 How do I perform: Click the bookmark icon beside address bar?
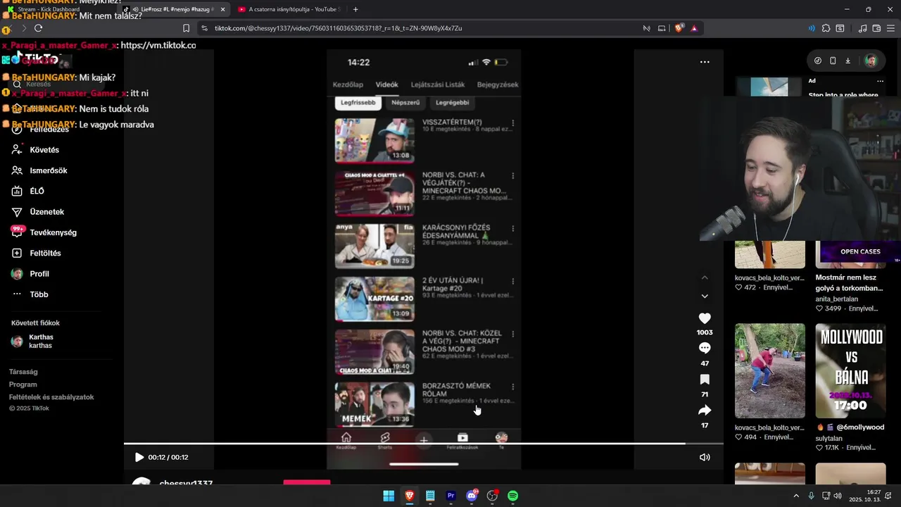(x=186, y=28)
